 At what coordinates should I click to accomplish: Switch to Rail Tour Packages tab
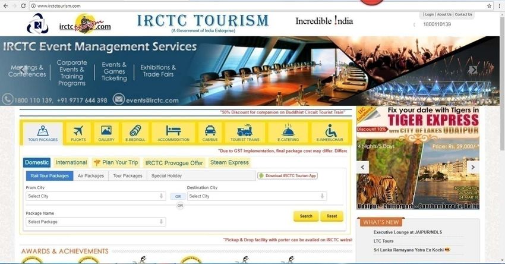point(49,175)
